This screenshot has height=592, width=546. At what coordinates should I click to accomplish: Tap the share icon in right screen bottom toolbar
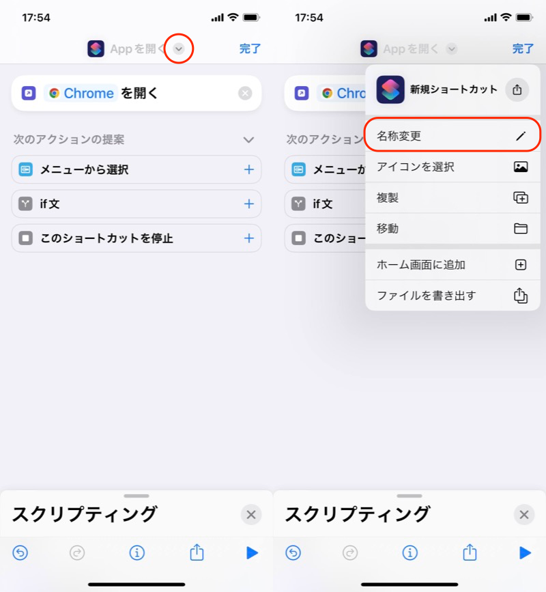pos(470,552)
